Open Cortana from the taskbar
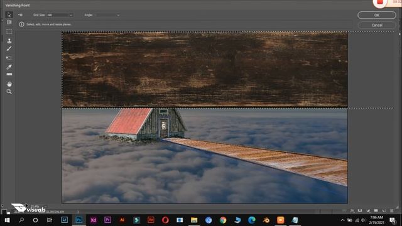Viewport: 402px width, 226px height. 35,220
